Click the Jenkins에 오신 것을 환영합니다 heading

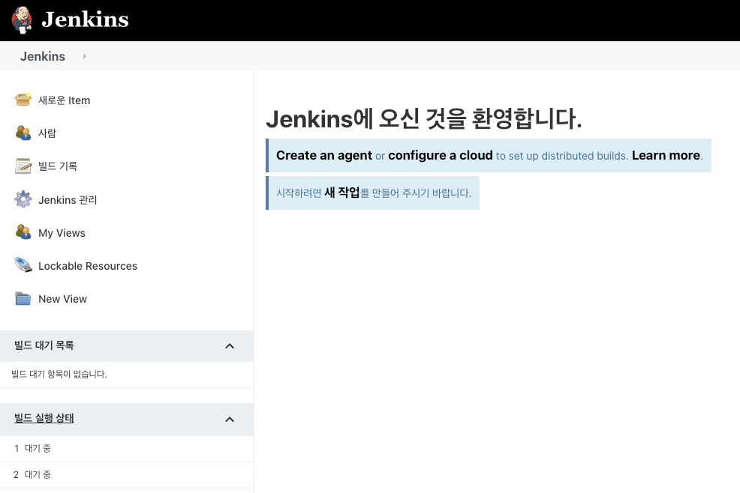(424, 118)
